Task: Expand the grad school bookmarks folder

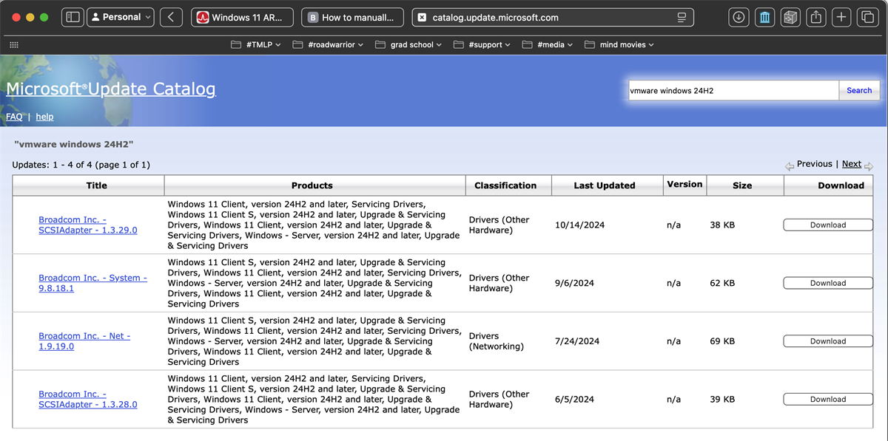Action: click(x=408, y=45)
